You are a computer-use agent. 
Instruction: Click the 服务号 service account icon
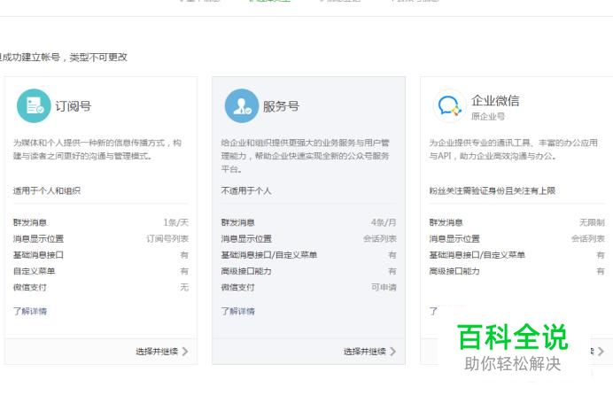242,106
